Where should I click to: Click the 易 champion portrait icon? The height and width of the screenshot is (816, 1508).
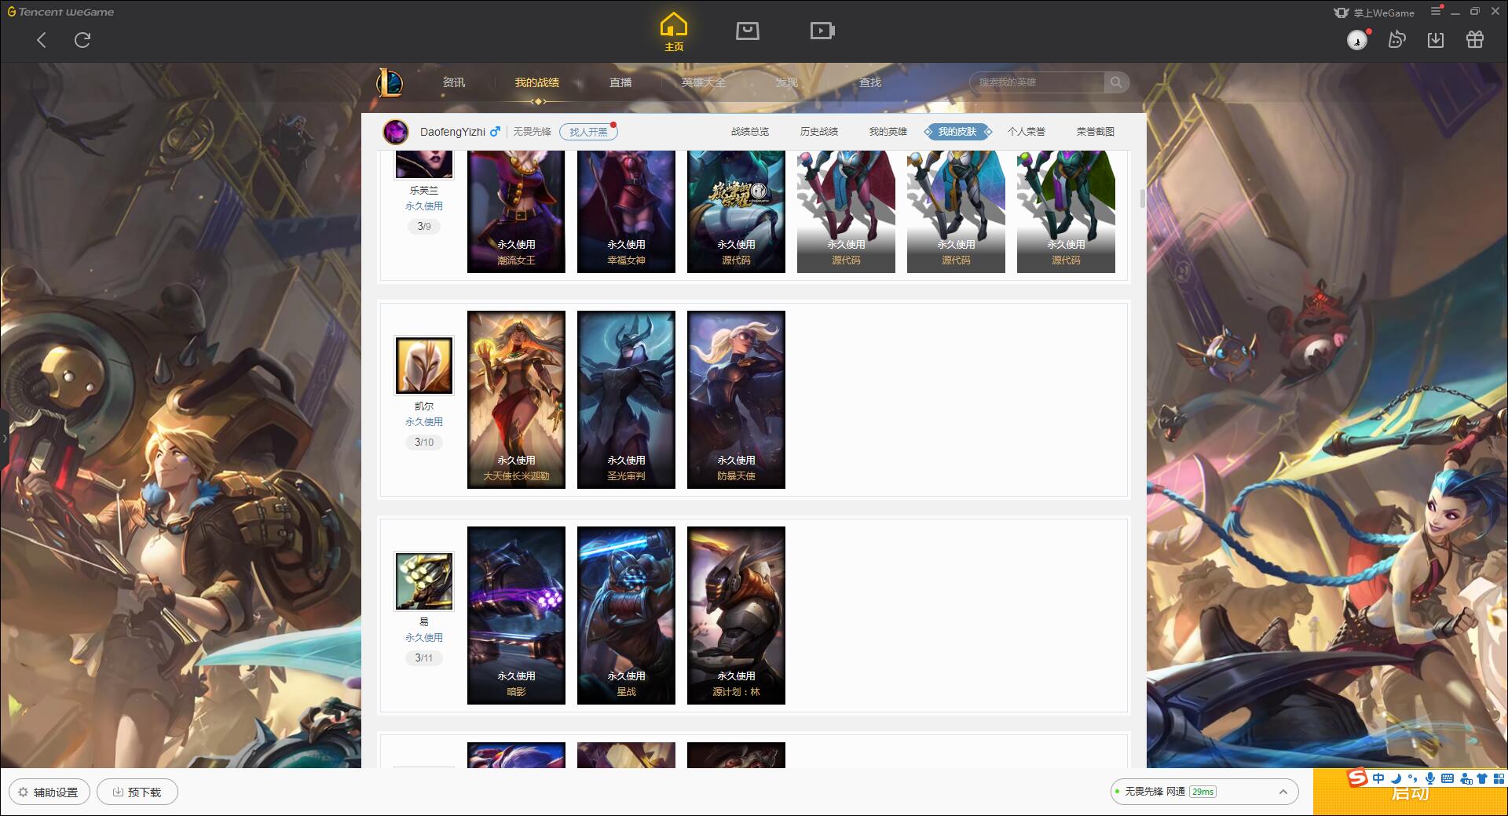click(424, 581)
